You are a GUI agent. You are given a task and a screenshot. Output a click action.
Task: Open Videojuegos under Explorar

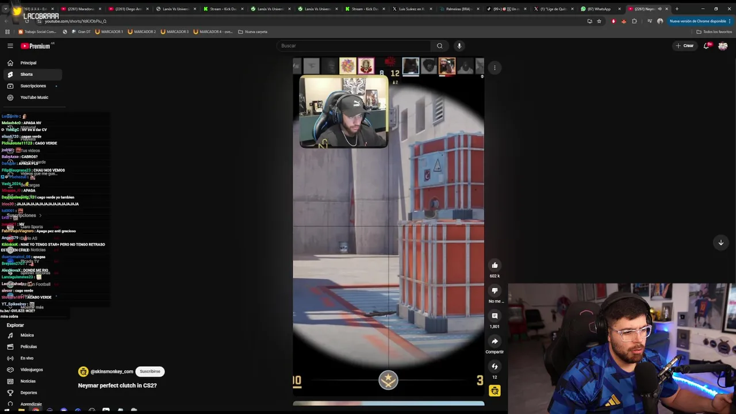point(32,370)
